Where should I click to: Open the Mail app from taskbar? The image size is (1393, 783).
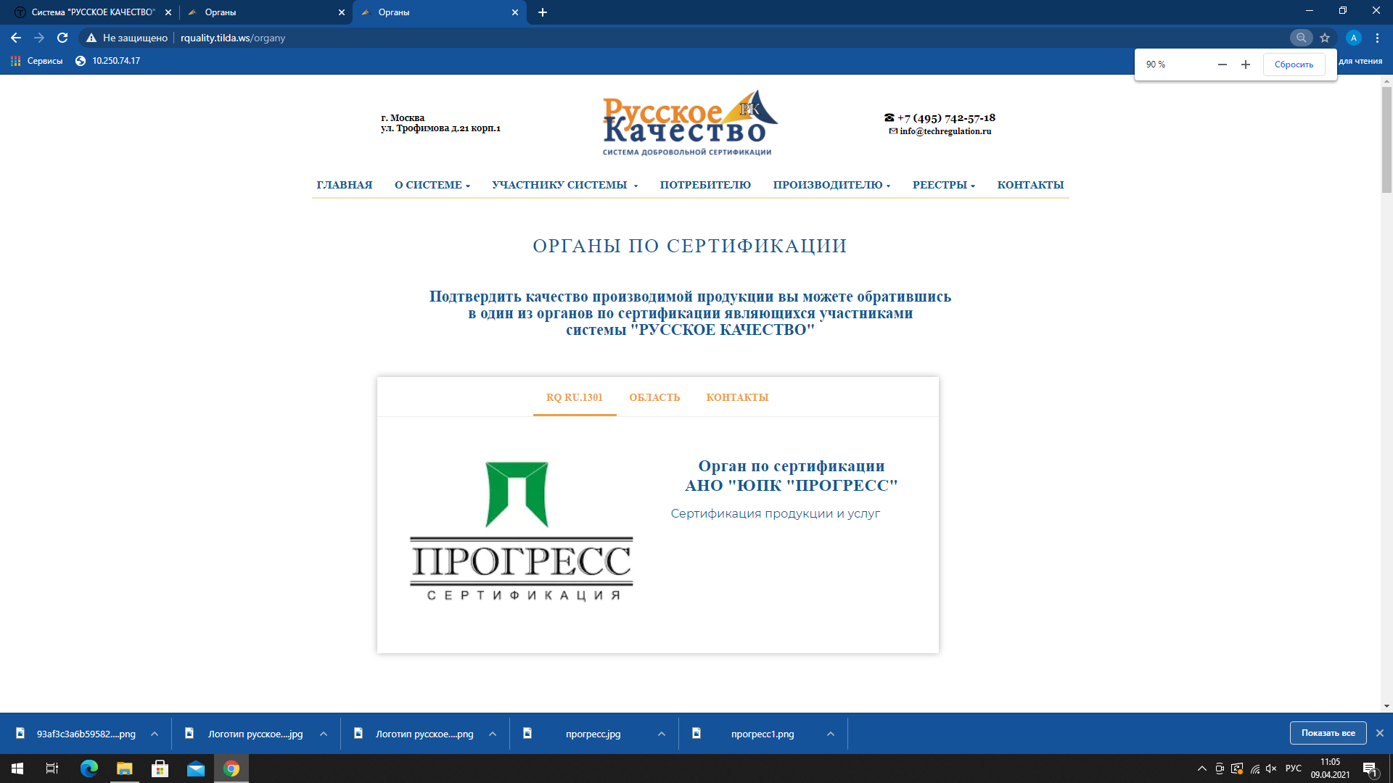[196, 768]
